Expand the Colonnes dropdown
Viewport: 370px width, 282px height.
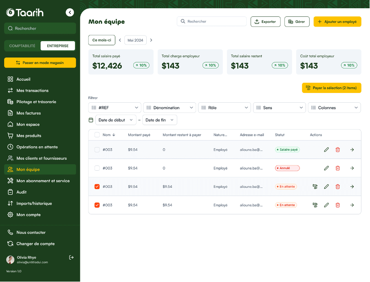point(334,108)
